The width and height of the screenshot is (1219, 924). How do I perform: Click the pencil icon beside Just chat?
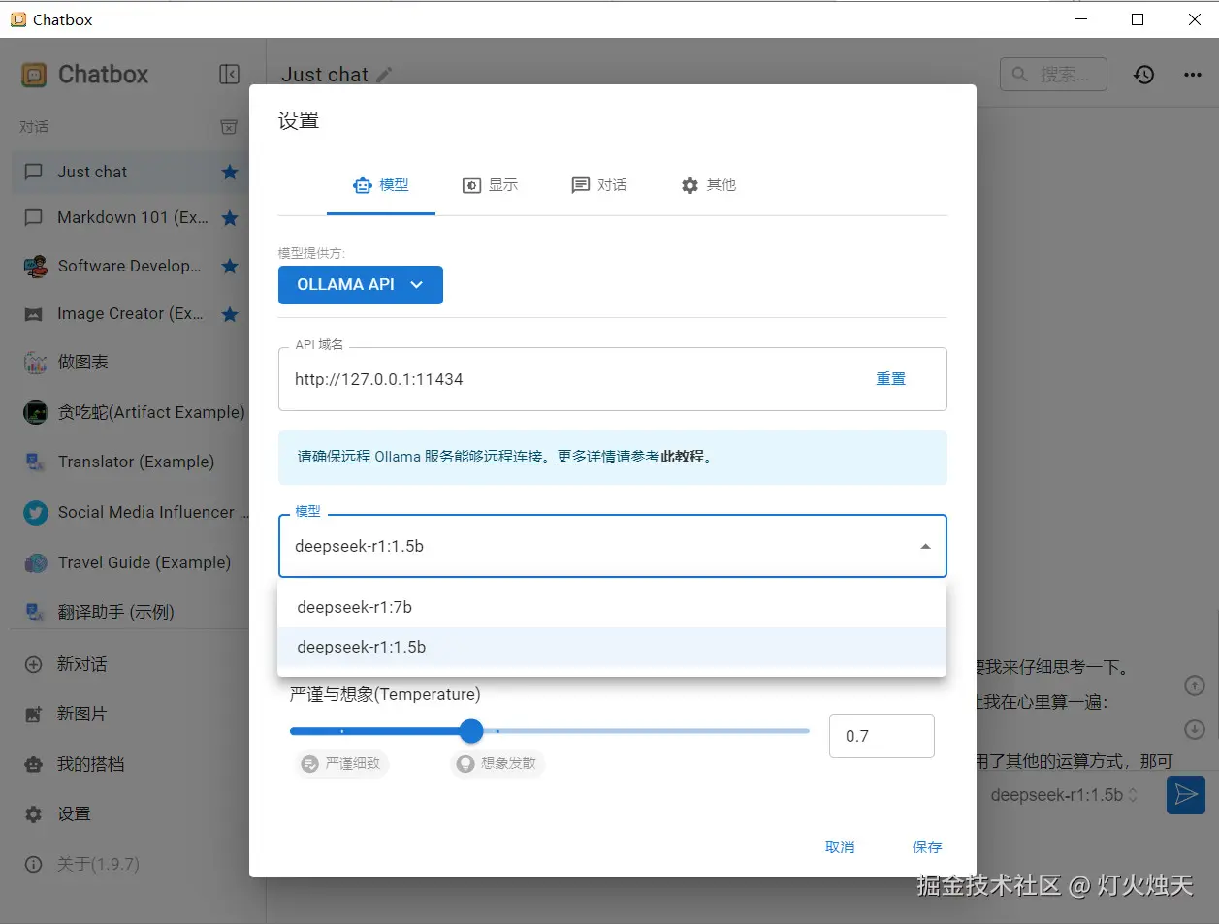coord(385,75)
